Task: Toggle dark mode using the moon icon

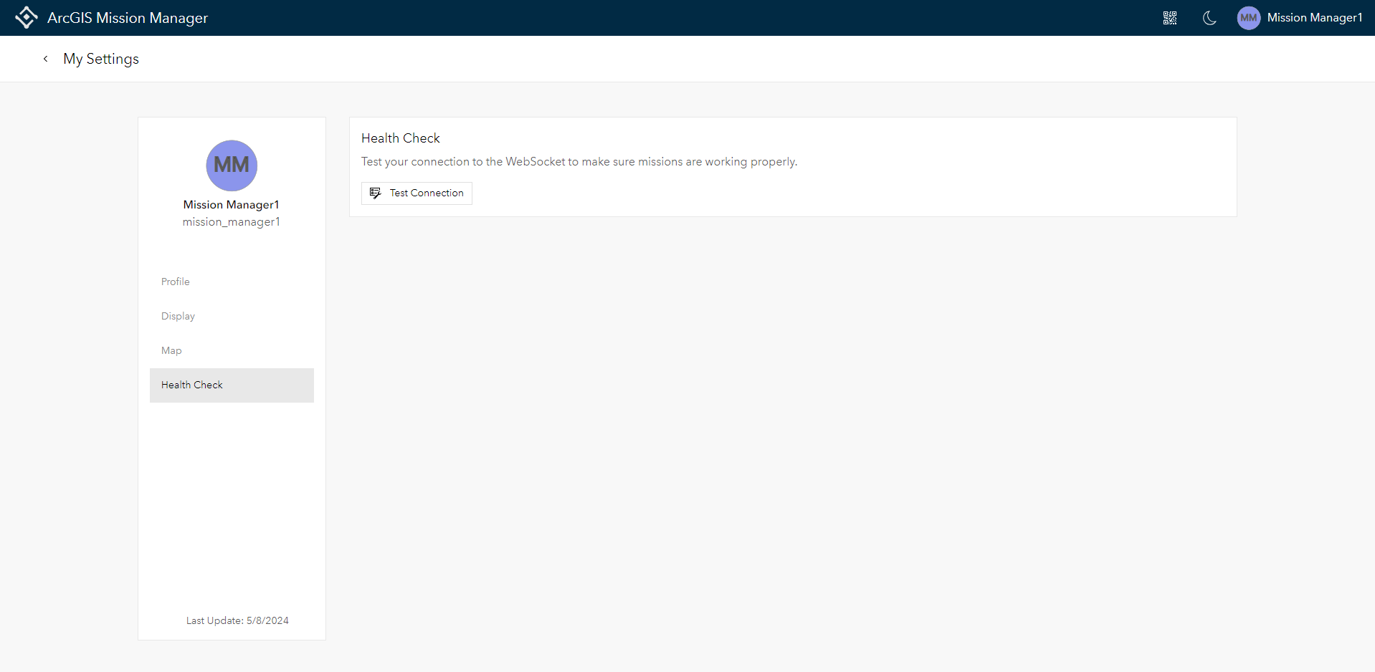Action: 1209,18
